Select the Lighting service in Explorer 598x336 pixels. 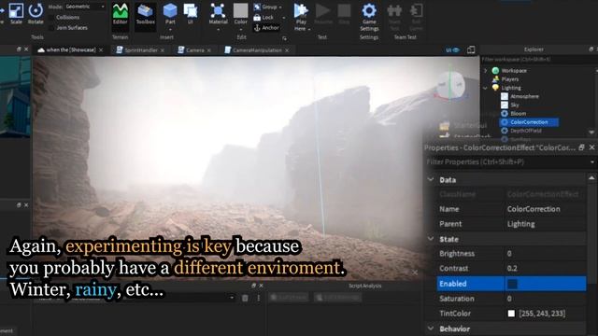(x=511, y=88)
